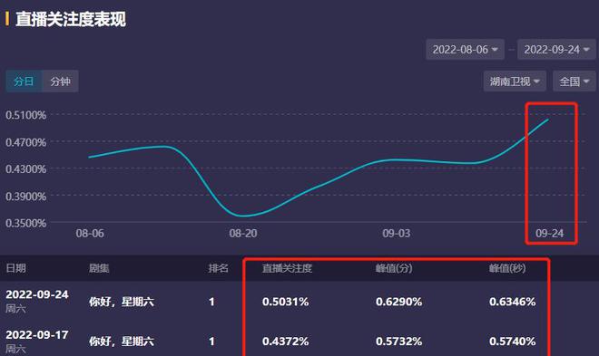Click the arrow icon beside 全国

[586, 82]
